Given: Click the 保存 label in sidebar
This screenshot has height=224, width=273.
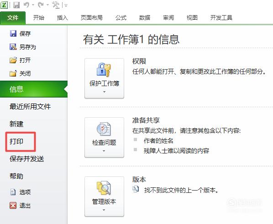Looking at the screenshot, I should coord(25,33).
